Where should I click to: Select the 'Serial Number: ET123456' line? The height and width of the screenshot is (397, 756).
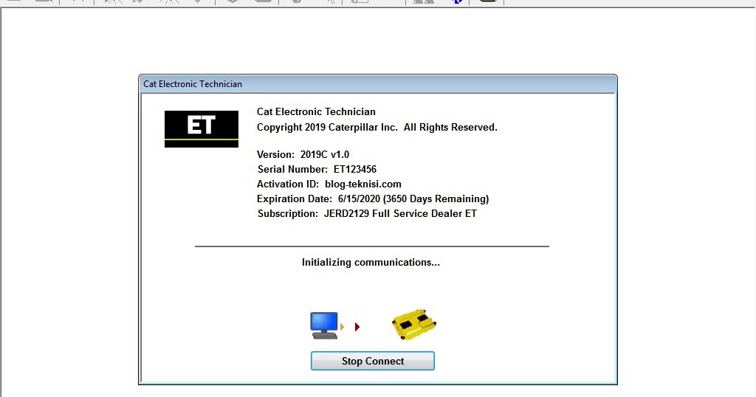pyautogui.click(x=317, y=169)
